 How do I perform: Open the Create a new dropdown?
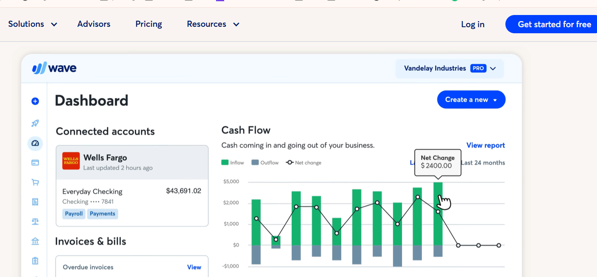point(471,100)
